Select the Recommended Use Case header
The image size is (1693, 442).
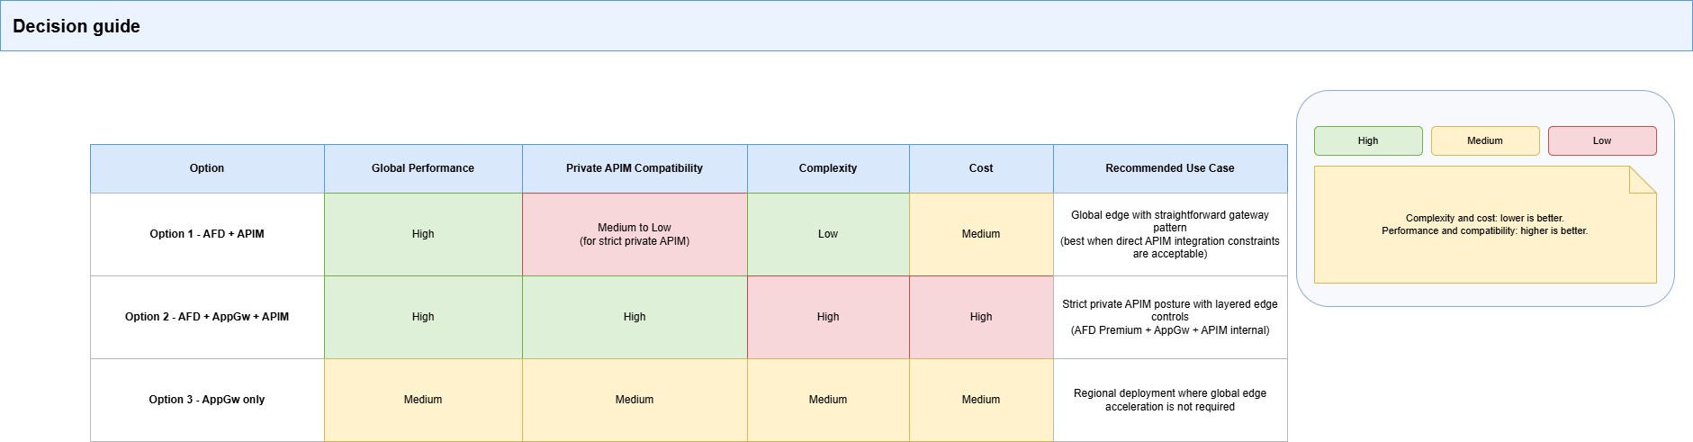point(1170,168)
